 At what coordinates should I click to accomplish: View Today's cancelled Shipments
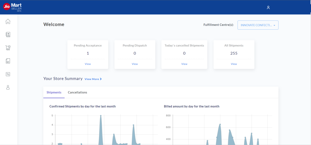(184, 64)
